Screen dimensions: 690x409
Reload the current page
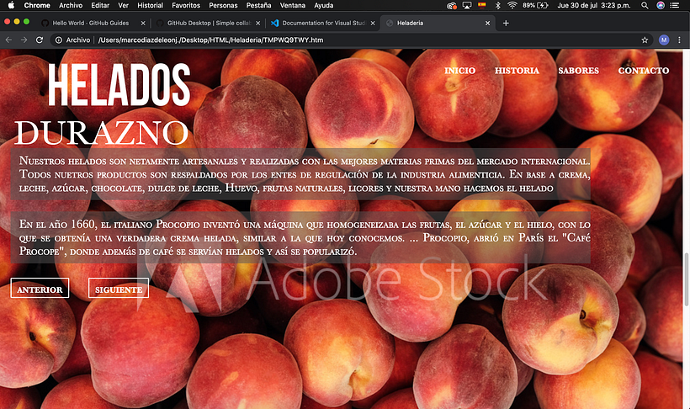[40, 40]
